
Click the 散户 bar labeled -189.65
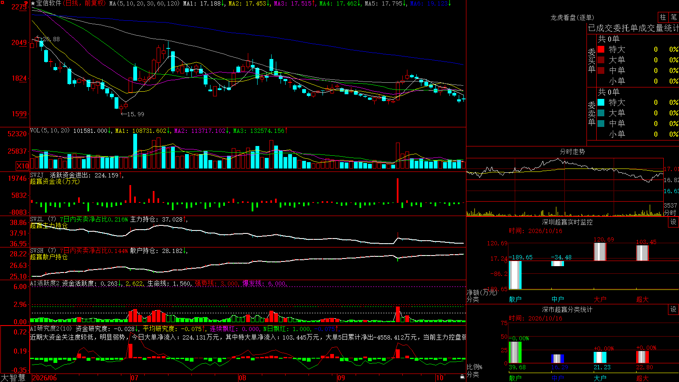click(x=515, y=275)
